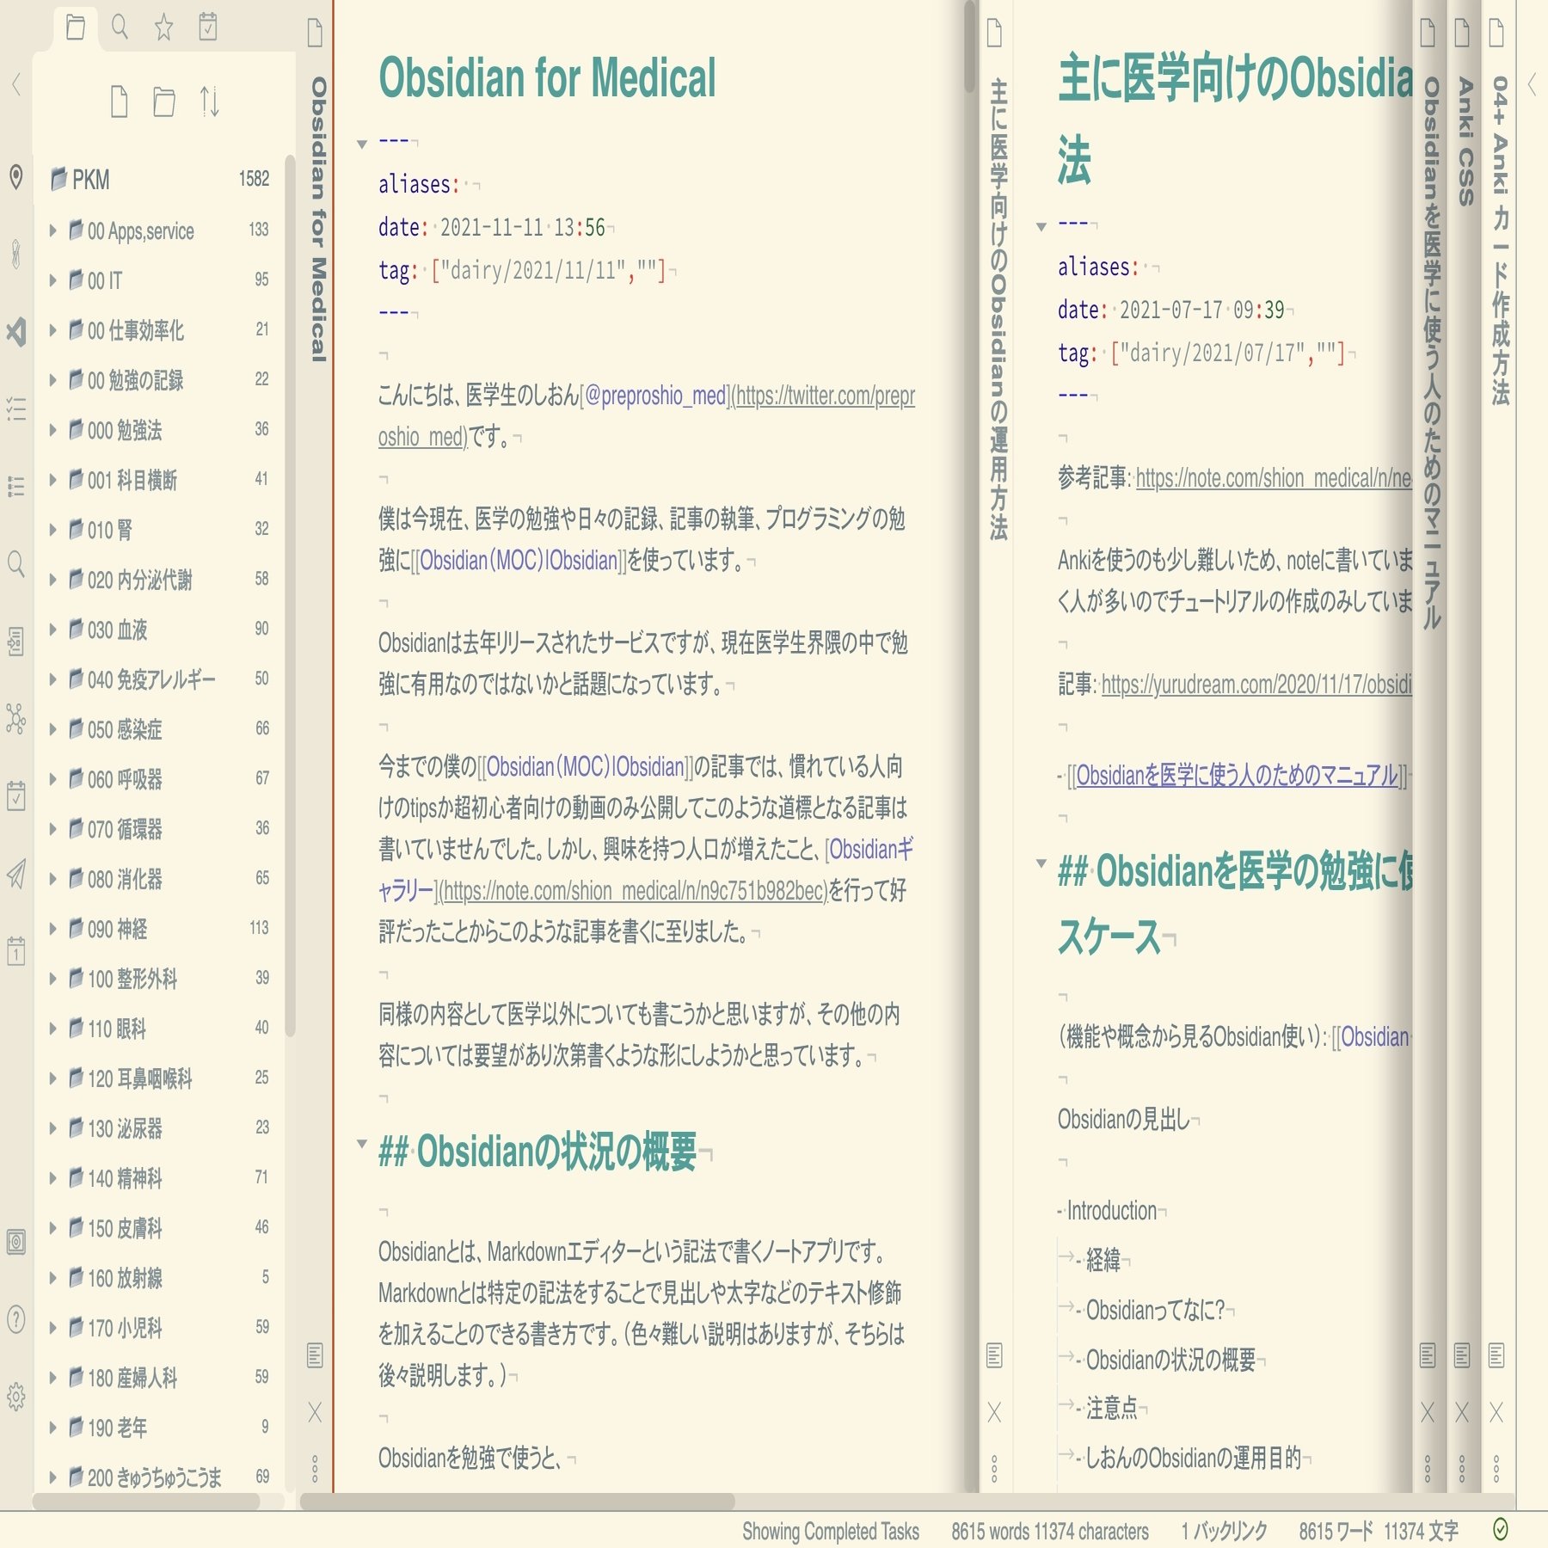Open the twitter.com/preproshio_med link
Viewport: 1548px width, 1548px height.
tap(646, 416)
